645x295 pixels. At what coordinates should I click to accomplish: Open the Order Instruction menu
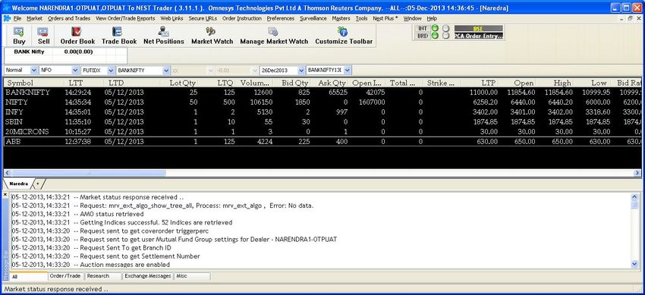242,18
